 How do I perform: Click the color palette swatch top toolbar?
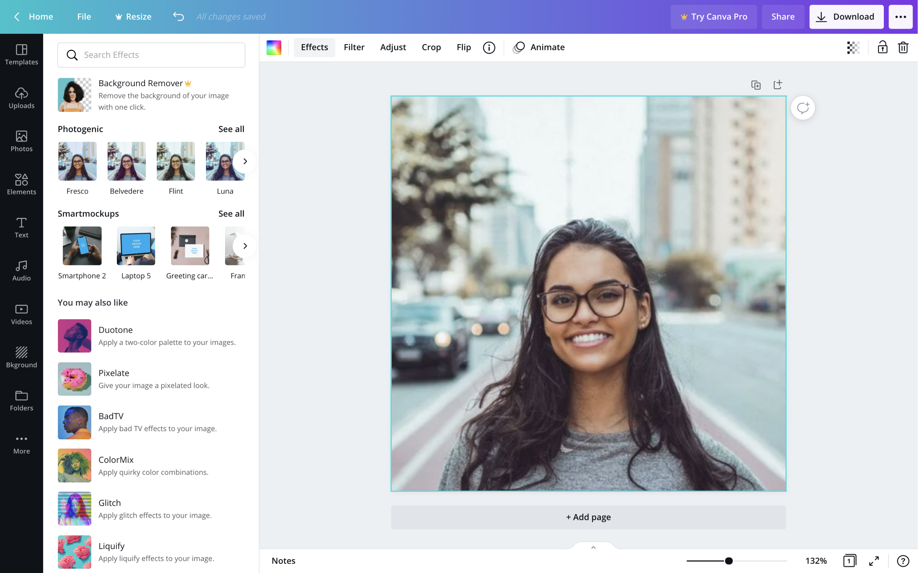274,47
